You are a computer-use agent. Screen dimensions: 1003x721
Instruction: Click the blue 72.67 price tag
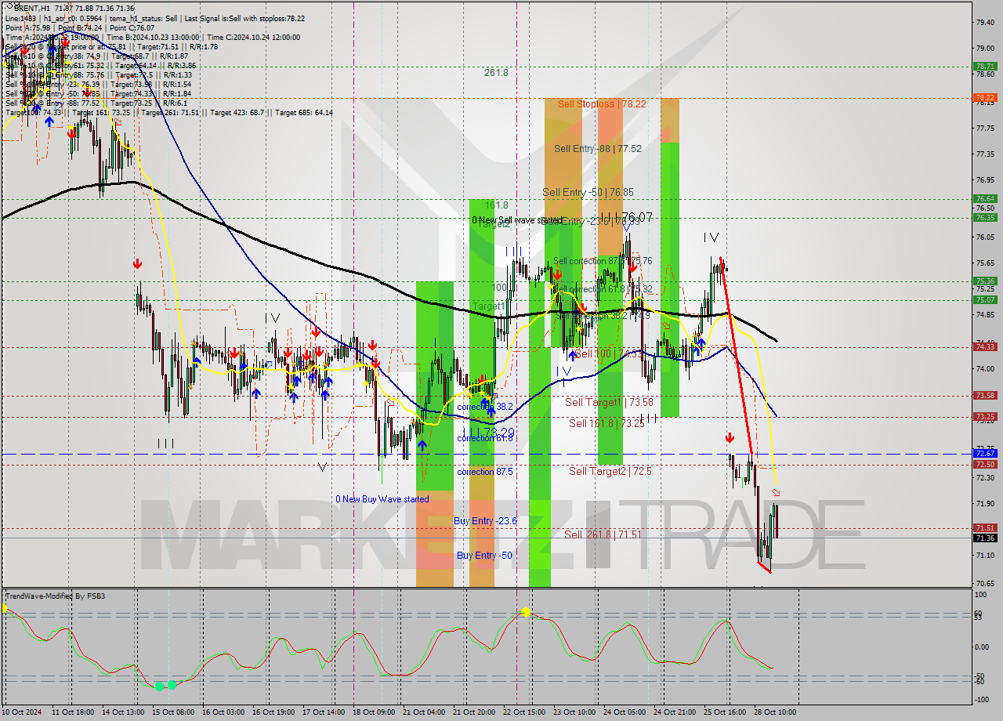(984, 453)
